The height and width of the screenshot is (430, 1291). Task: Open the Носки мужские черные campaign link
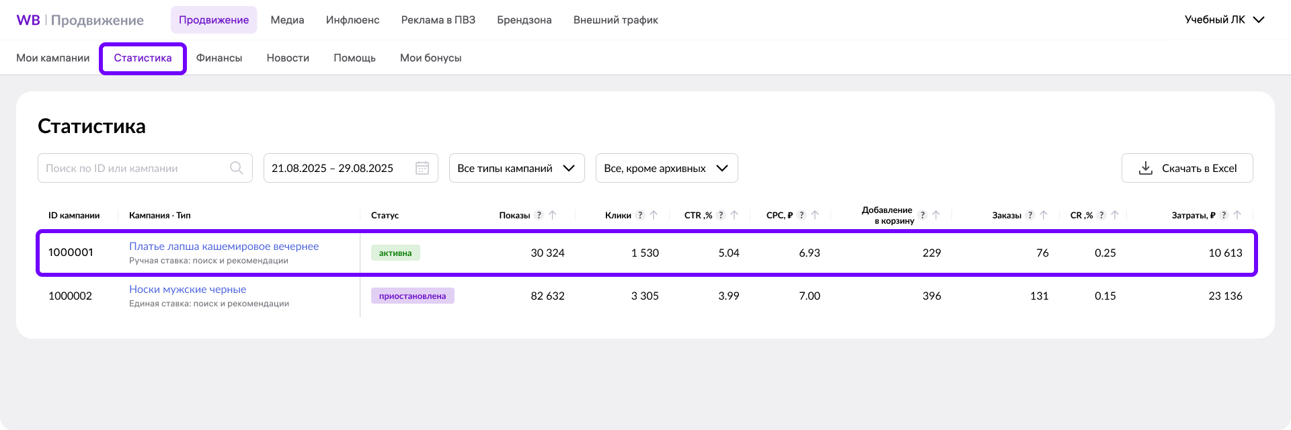tap(188, 290)
